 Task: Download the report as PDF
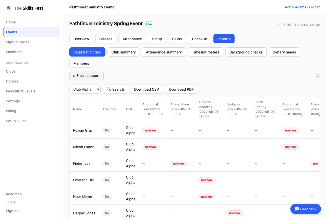coord(181,89)
